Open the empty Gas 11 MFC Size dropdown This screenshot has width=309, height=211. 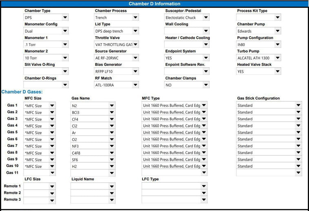[40, 173]
